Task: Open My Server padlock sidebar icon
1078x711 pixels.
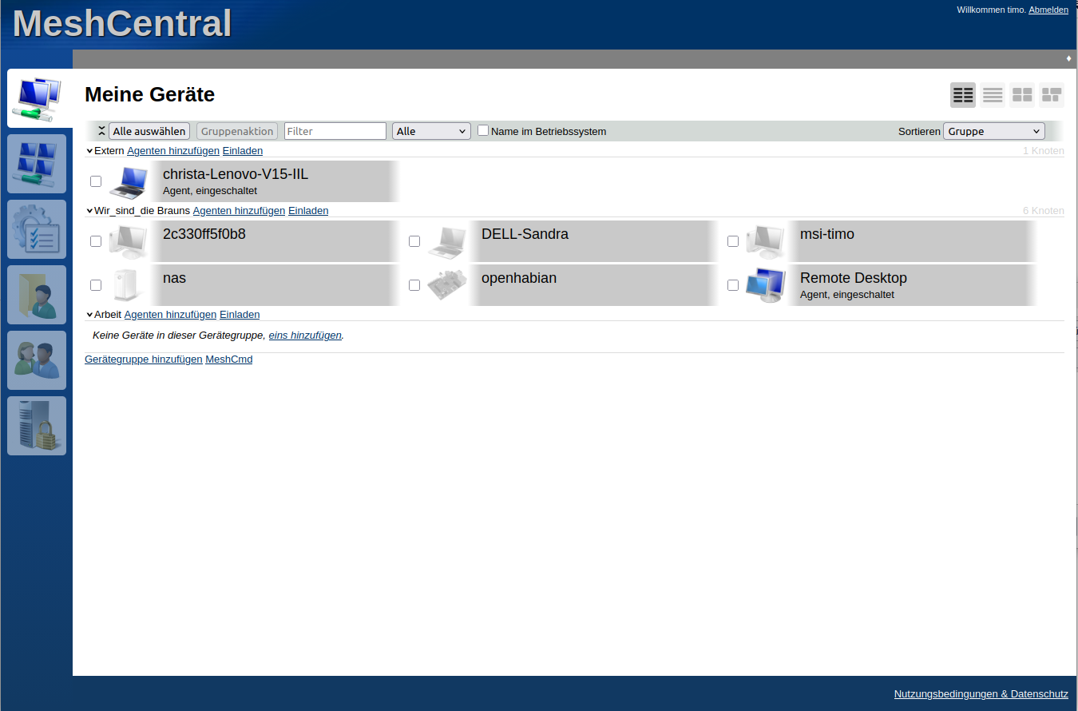Action: (37, 426)
